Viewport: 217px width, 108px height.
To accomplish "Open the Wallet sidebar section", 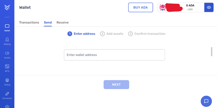I will pyautogui.click(x=7, y=28).
